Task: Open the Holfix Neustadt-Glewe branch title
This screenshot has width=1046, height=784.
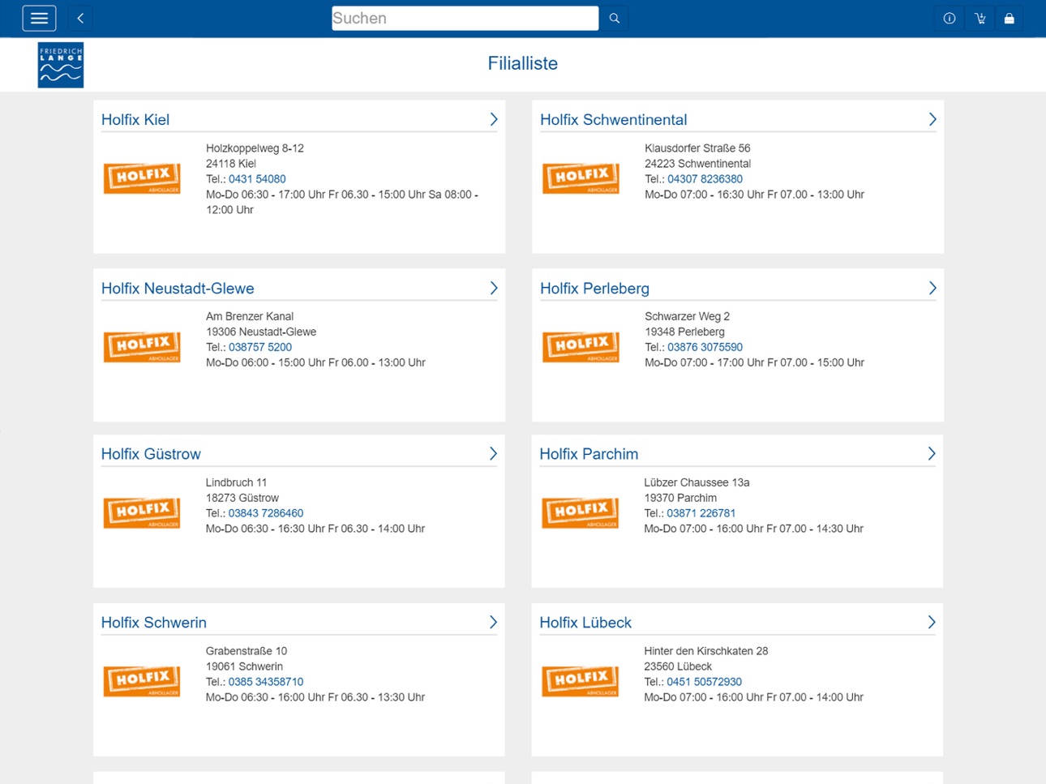Action: click(x=178, y=289)
